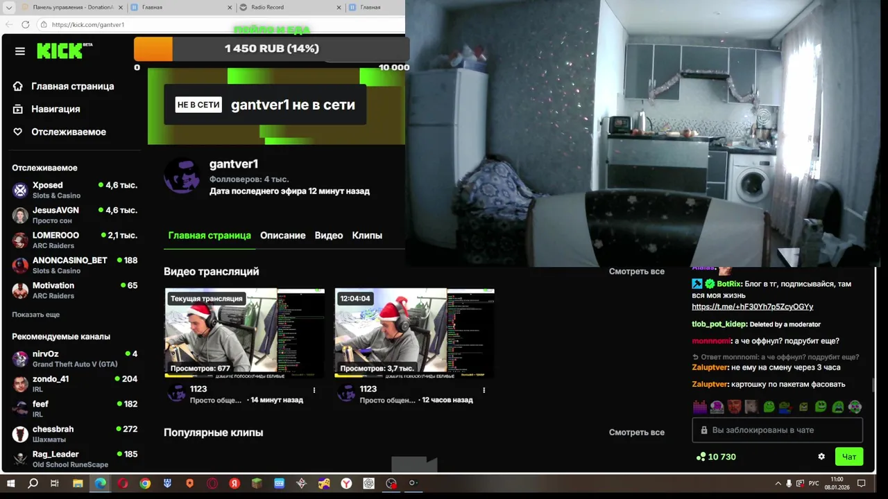
Task: Open followed channel Xposed
Action: click(x=74, y=190)
